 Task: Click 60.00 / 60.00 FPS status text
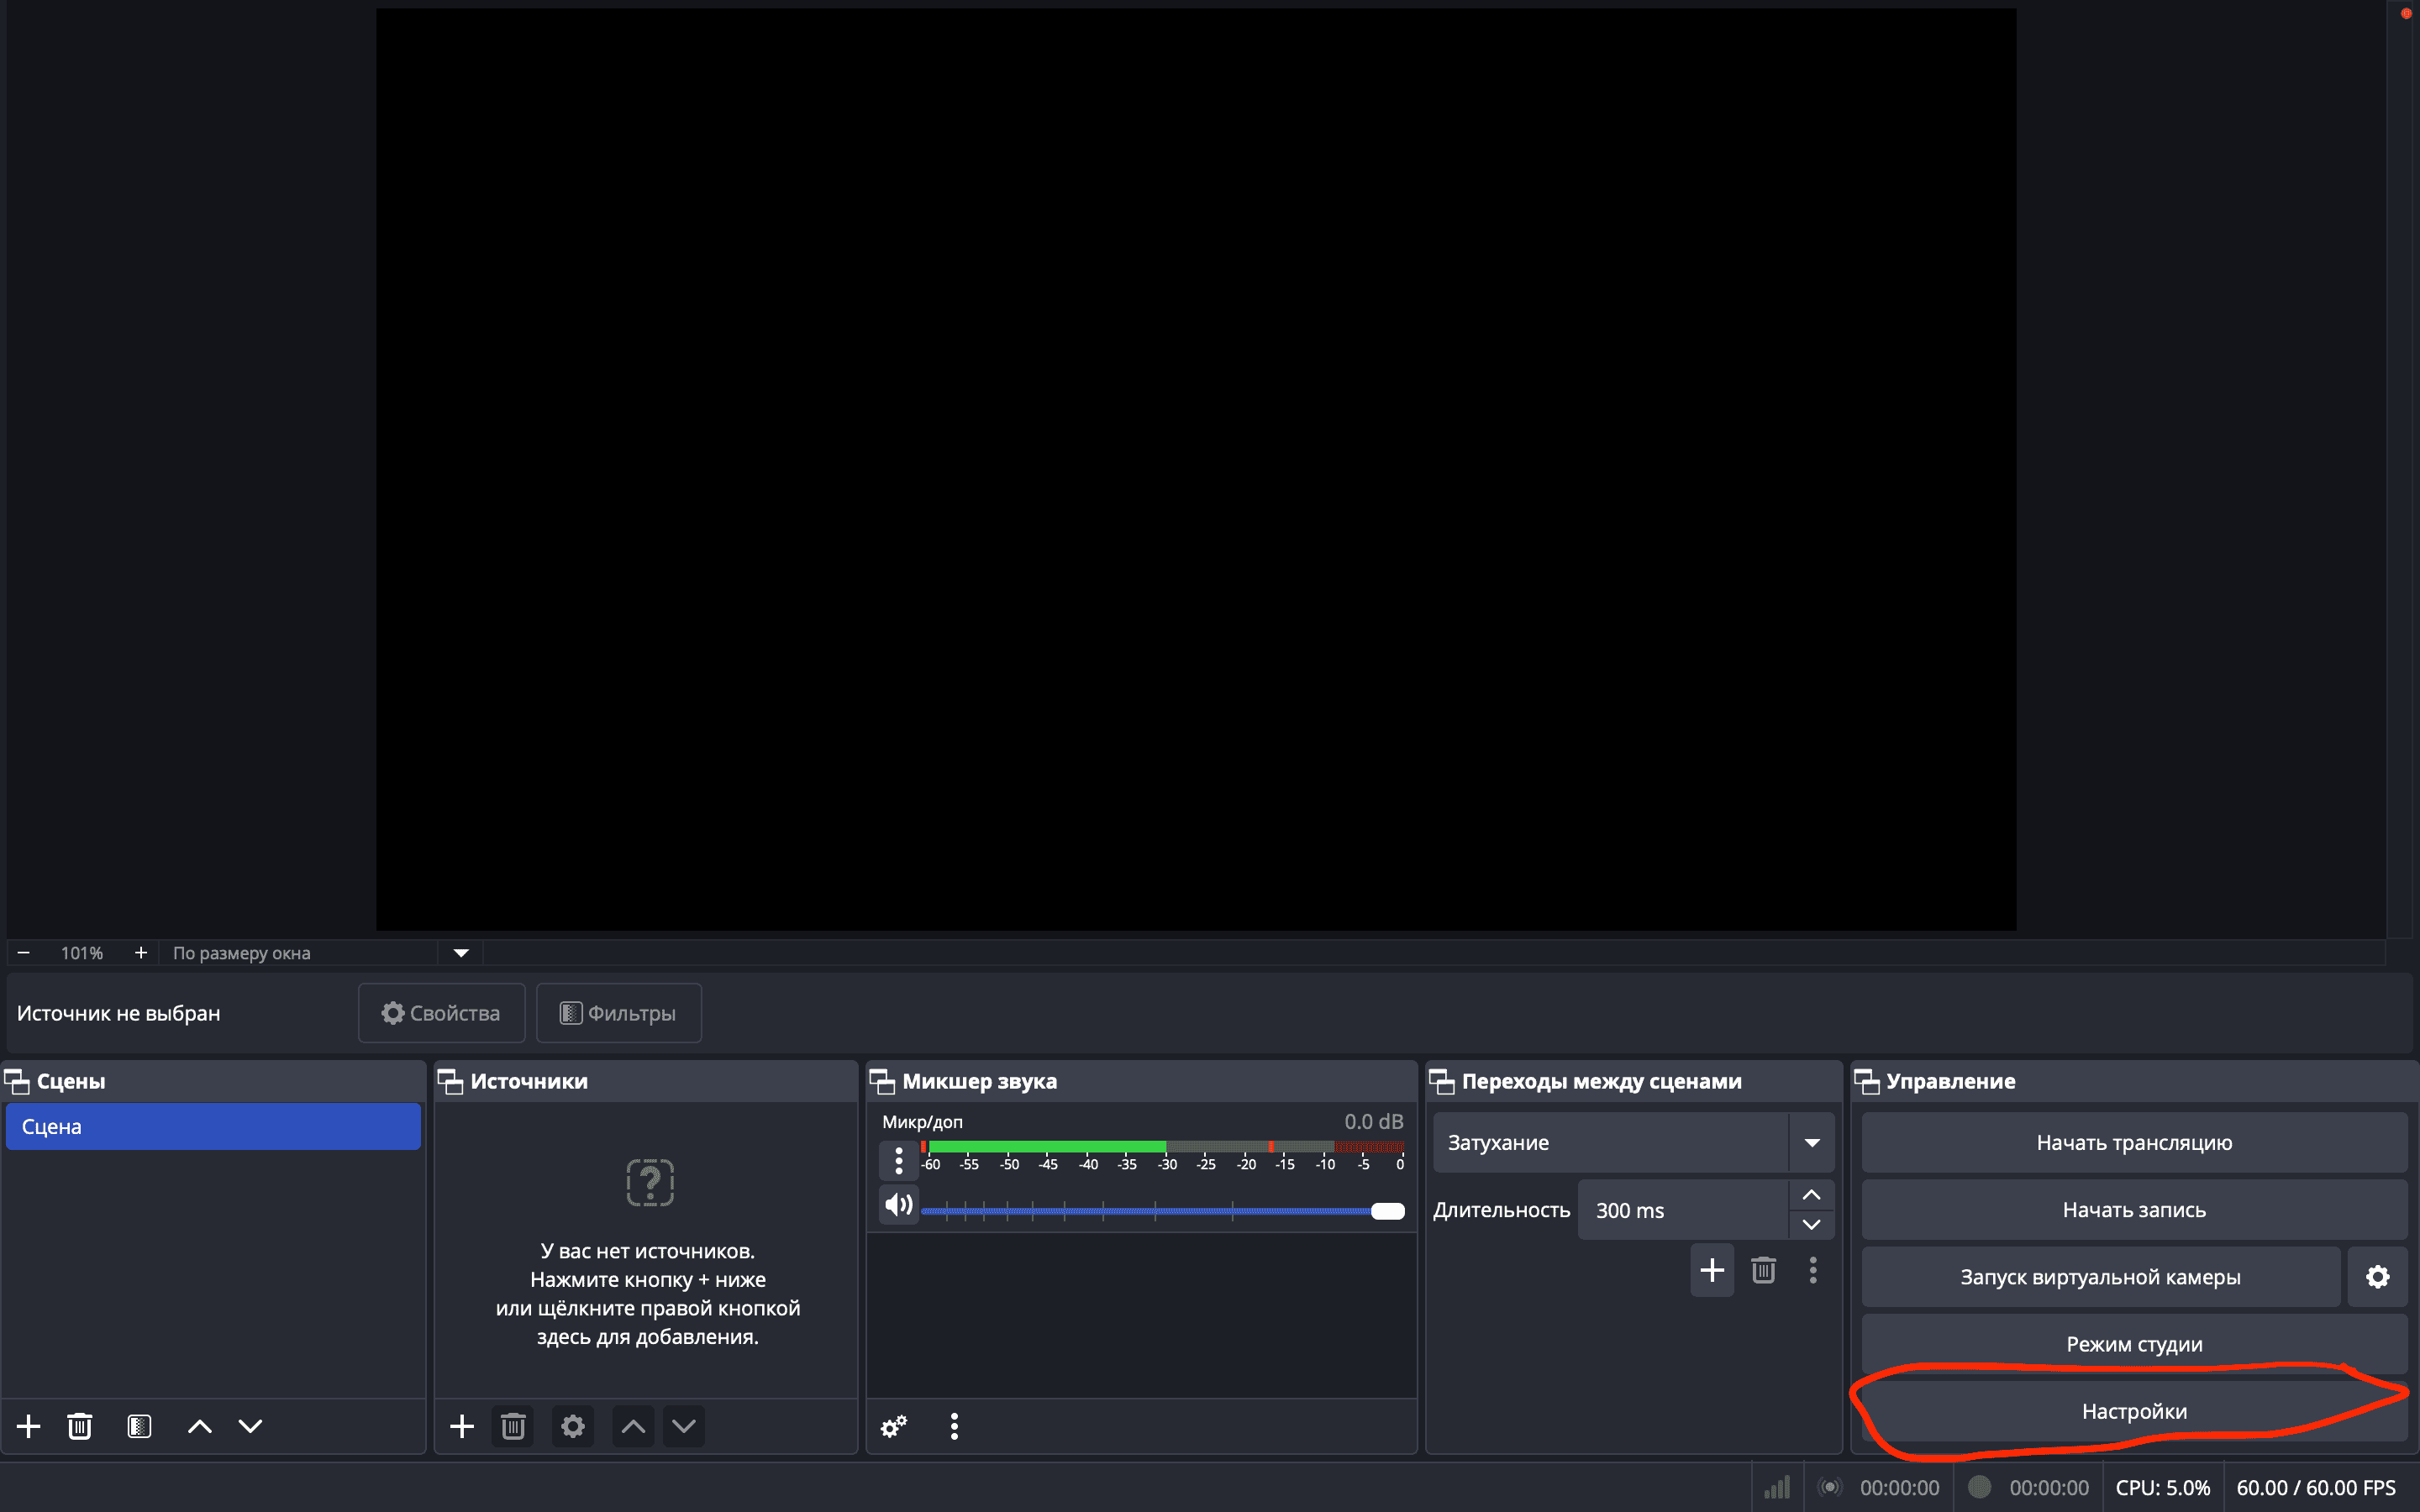[x=2316, y=1488]
